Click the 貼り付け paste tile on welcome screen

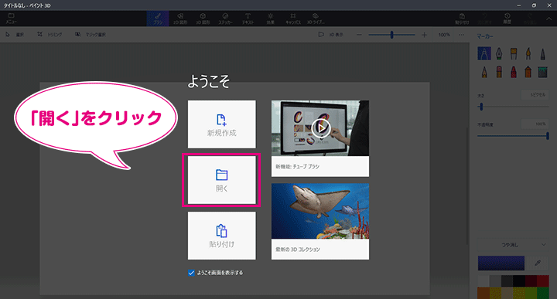[222, 236]
